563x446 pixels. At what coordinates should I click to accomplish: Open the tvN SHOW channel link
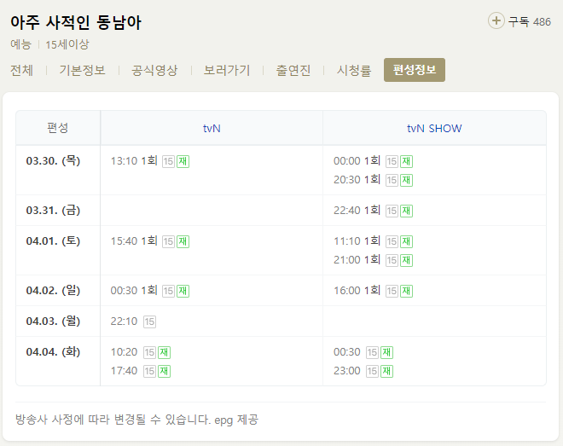(434, 128)
